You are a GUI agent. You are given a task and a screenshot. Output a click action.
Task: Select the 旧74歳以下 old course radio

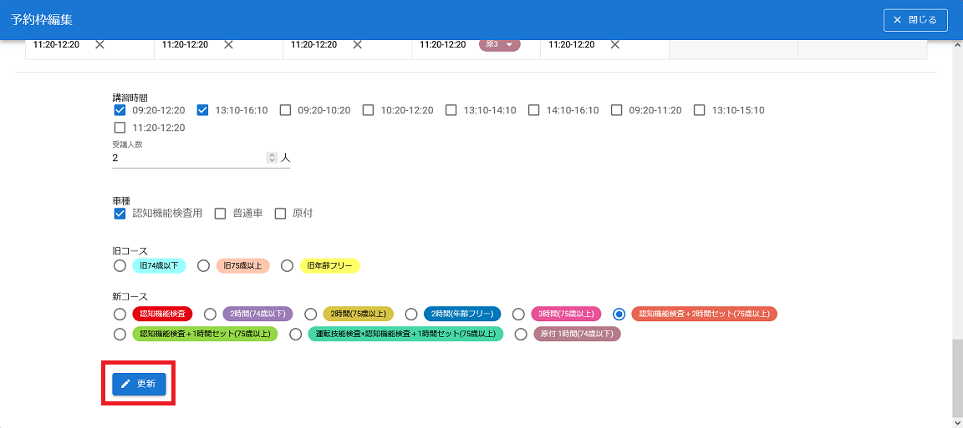click(x=120, y=266)
